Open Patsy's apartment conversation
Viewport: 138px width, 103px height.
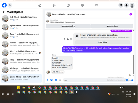[21, 61]
